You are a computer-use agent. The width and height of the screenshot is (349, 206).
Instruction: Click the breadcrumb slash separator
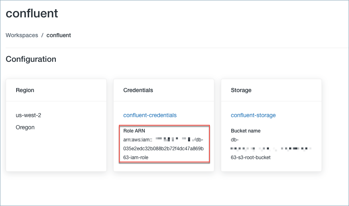[42, 35]
